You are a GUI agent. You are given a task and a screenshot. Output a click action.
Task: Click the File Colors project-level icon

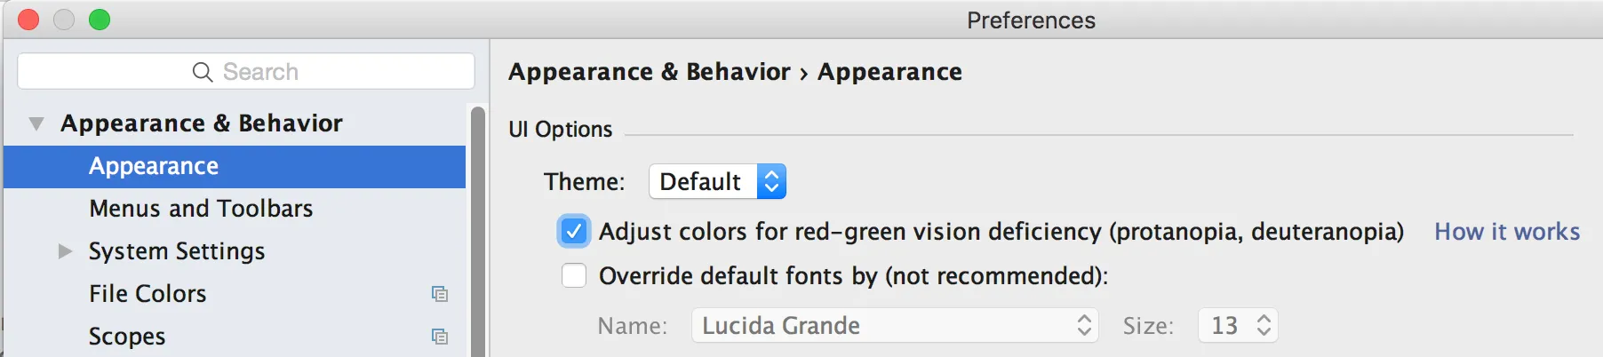(439, 294)
